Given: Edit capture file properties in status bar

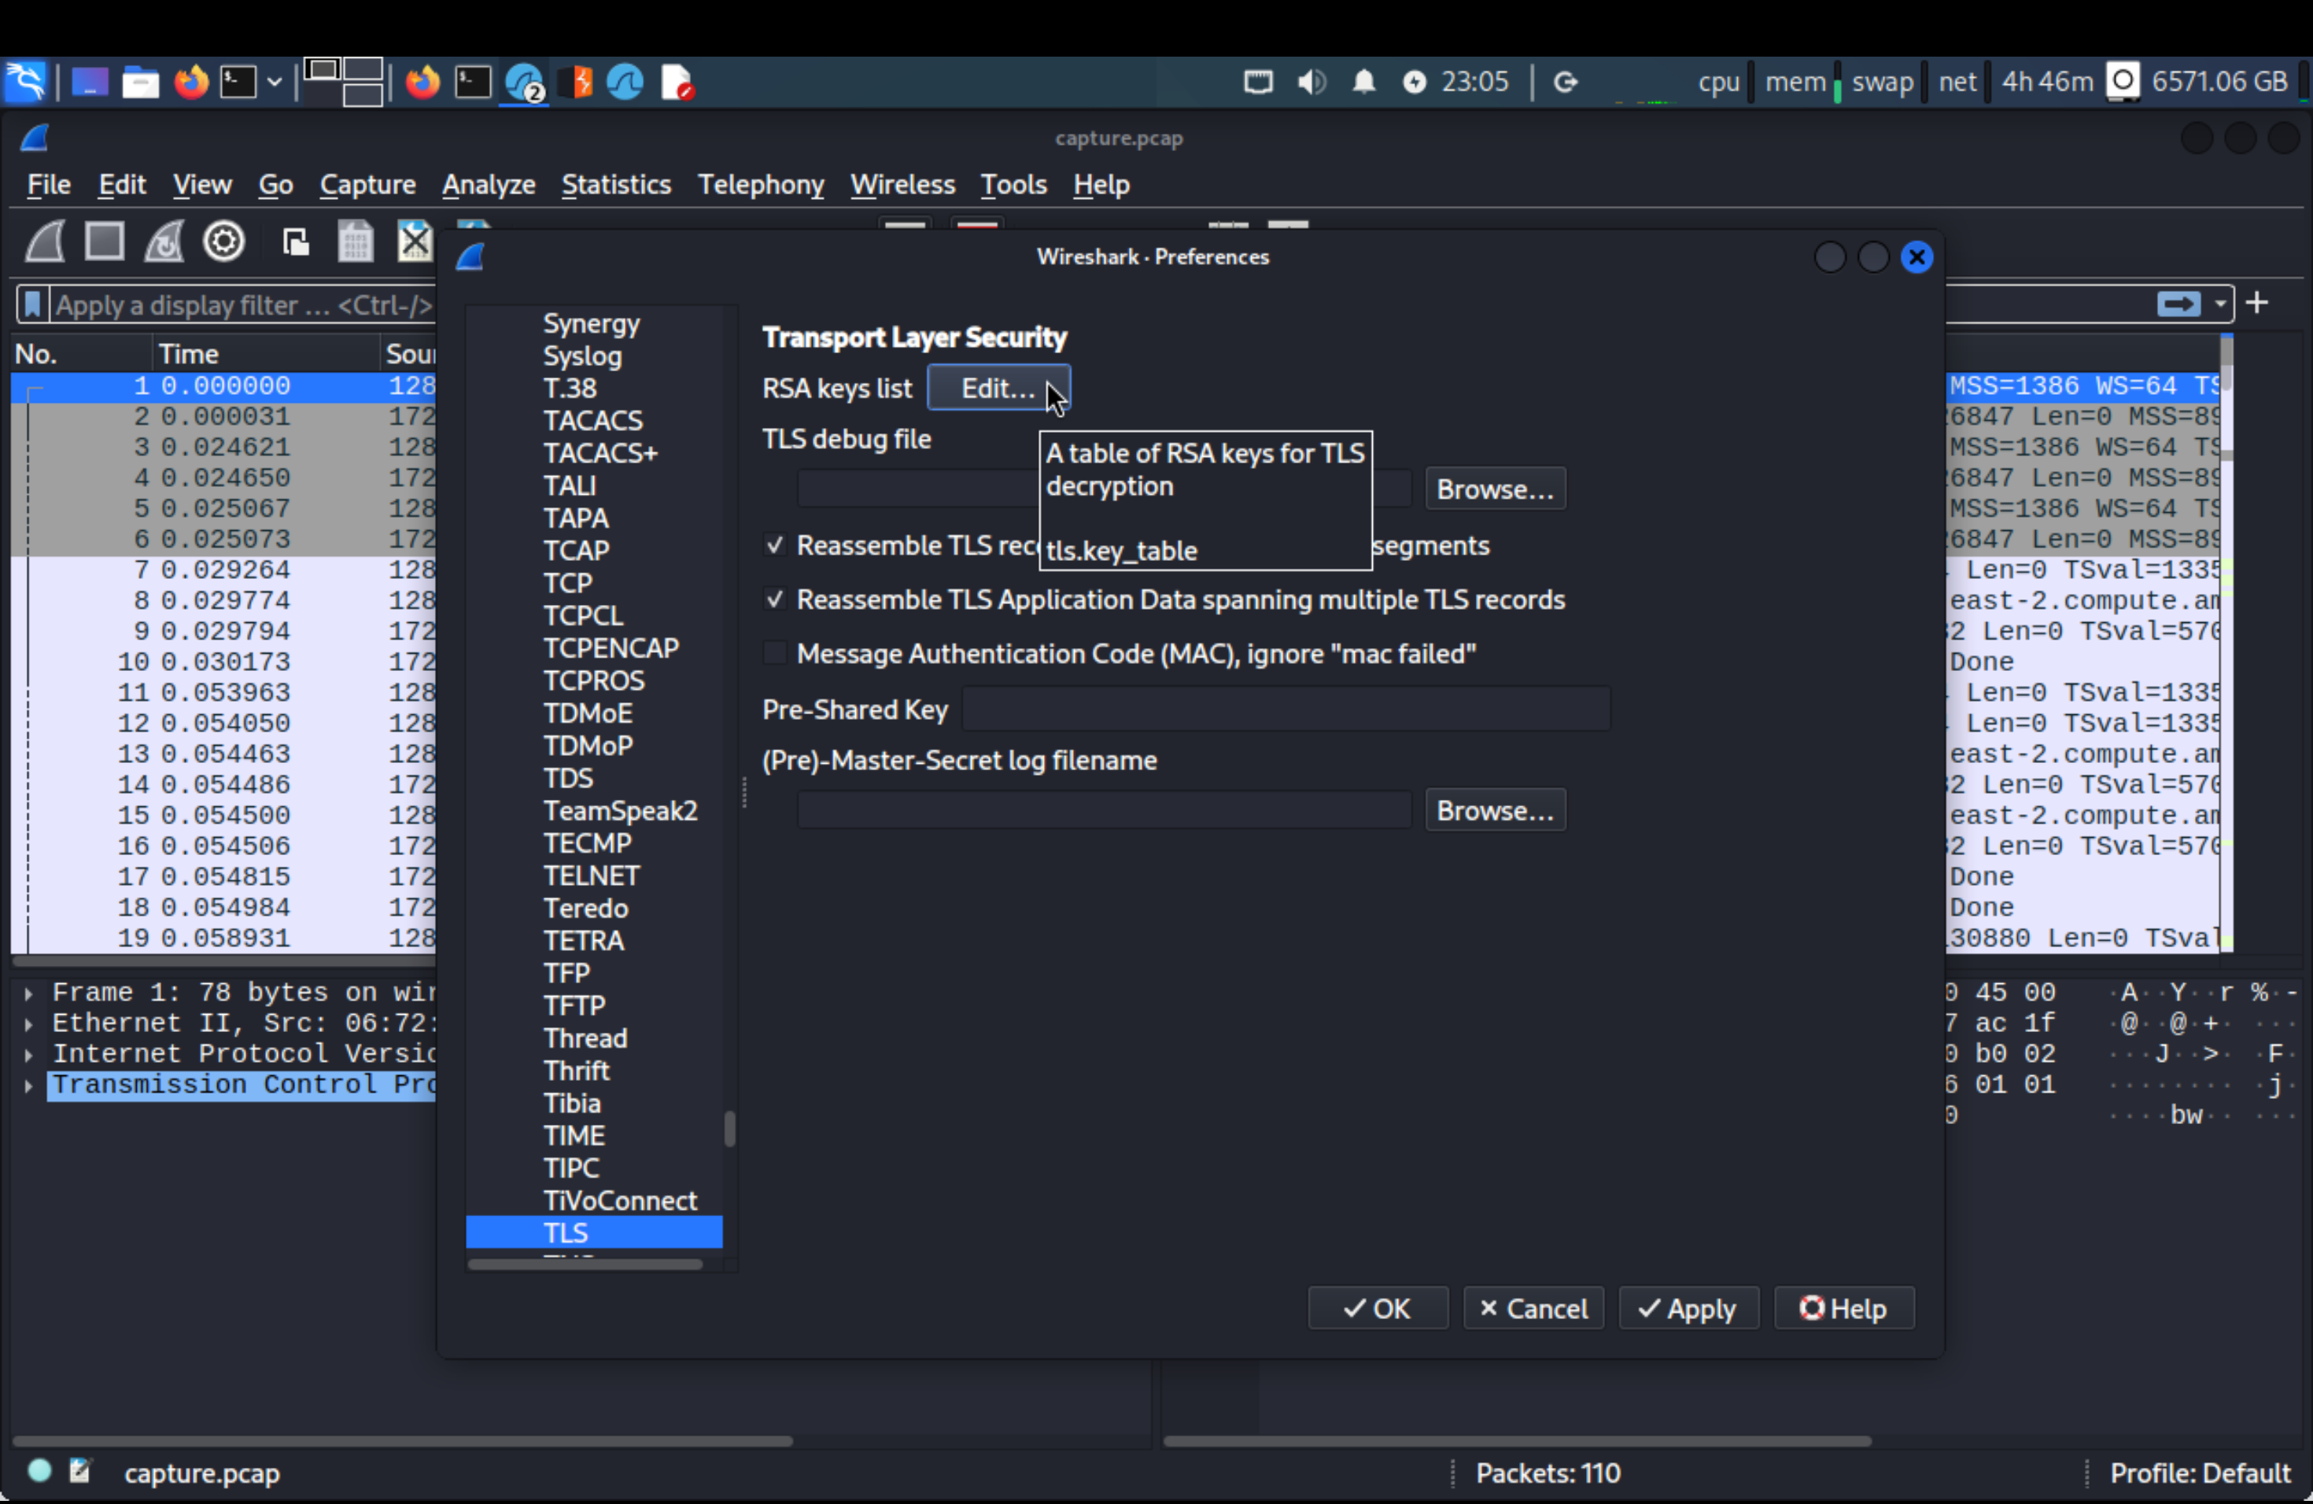Looking at the screenshot, I should click(81, 1471).
